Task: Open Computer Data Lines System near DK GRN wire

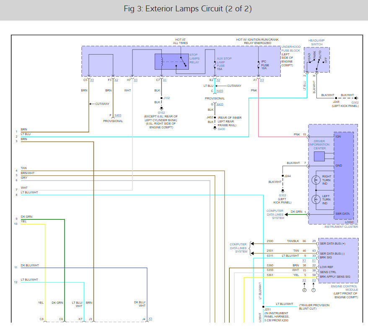Action: point(275,214)
